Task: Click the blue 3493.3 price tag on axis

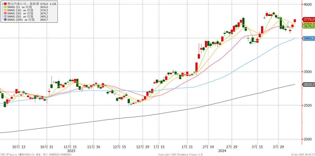Action: coord(309,38)
